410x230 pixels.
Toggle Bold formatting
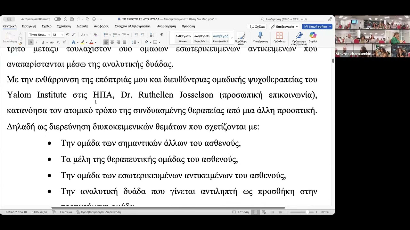point(31,42)
